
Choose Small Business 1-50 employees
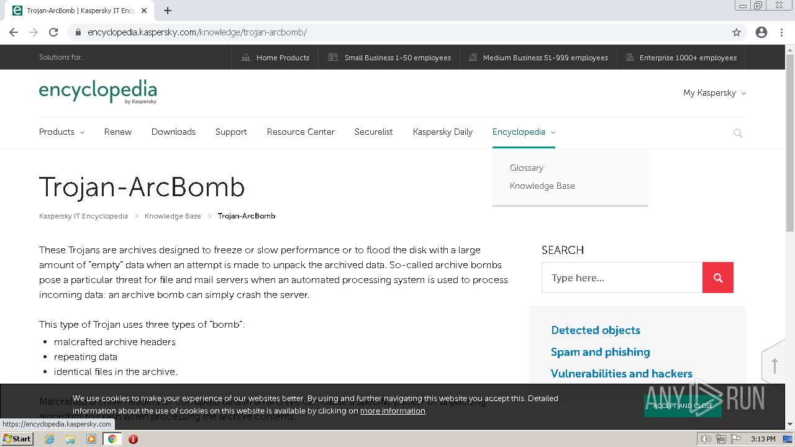(389, 58)
